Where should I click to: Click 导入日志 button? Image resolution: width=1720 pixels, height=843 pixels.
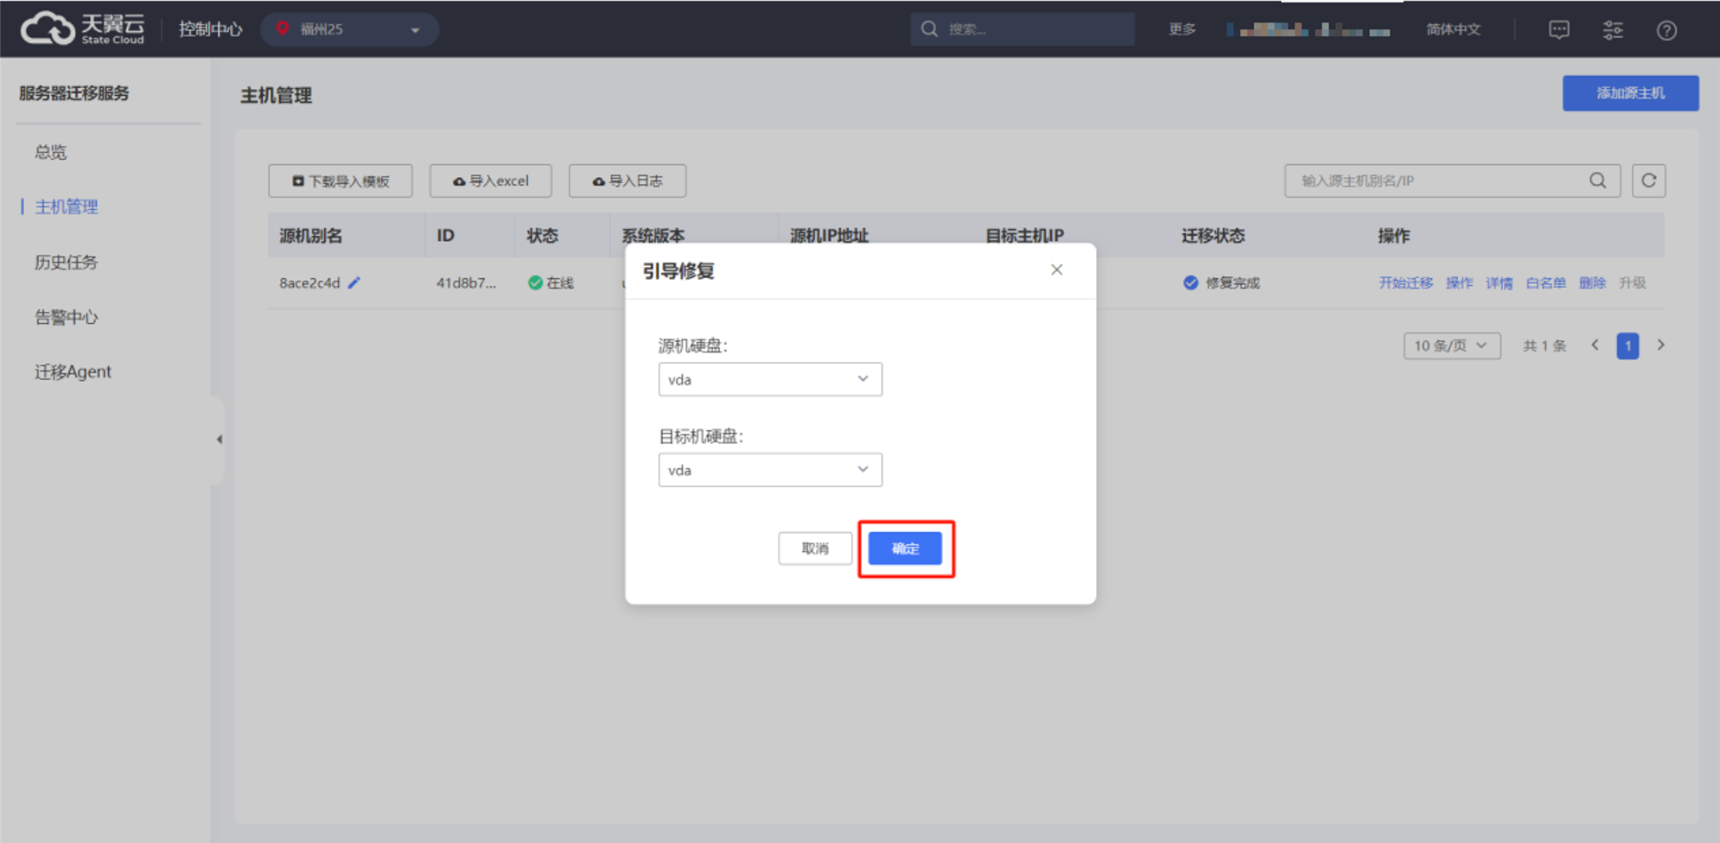pyautogui.click(x=627, y=181)
